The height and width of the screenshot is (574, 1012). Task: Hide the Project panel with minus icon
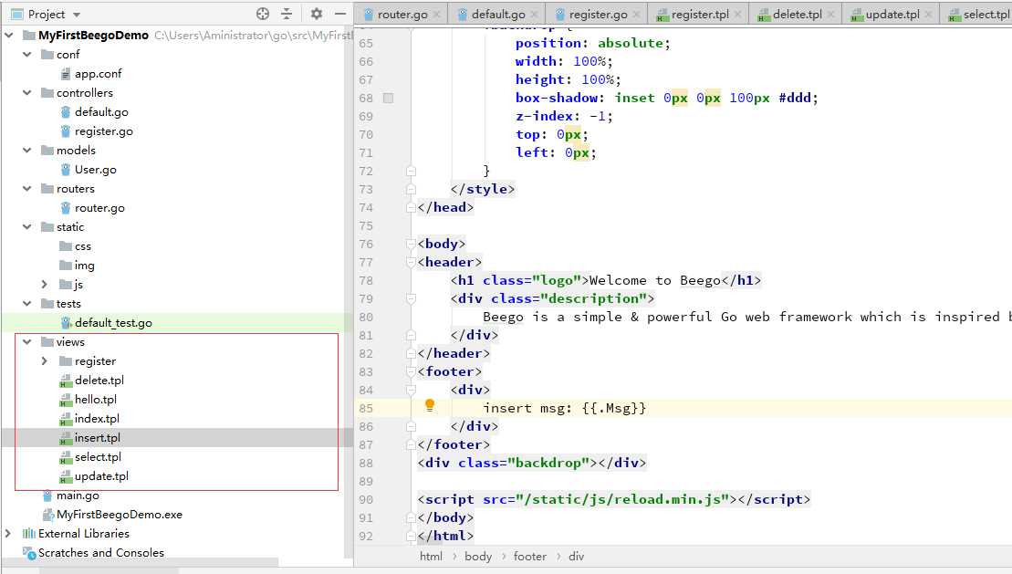[x=340, y=14]
